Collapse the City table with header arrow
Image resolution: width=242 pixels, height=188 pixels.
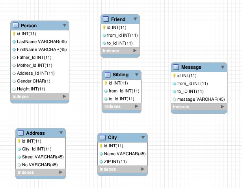[x=143, y=137]
